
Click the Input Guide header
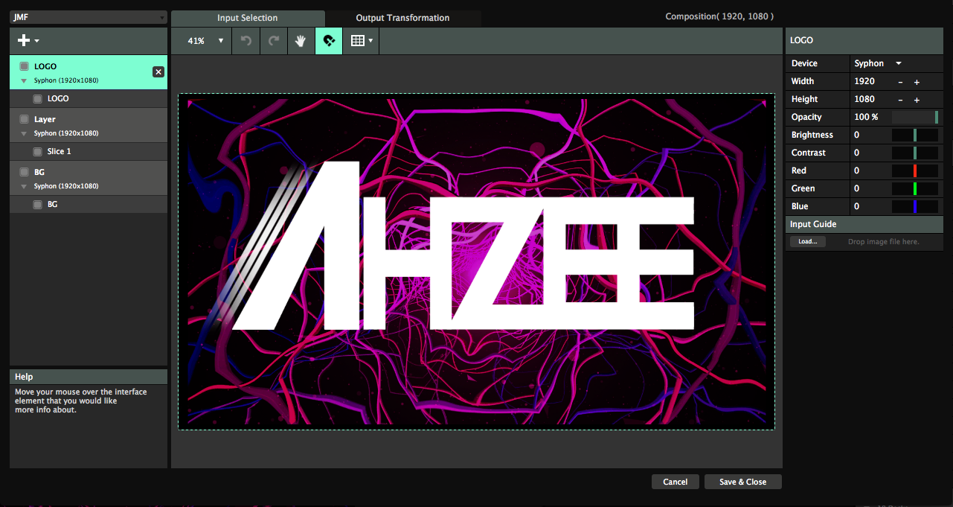click(864, 224)
